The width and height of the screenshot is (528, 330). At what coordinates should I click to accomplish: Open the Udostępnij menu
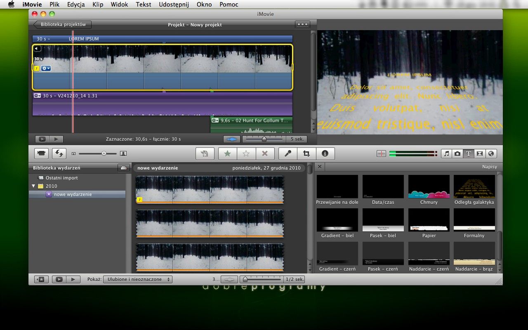pos(174,5)
